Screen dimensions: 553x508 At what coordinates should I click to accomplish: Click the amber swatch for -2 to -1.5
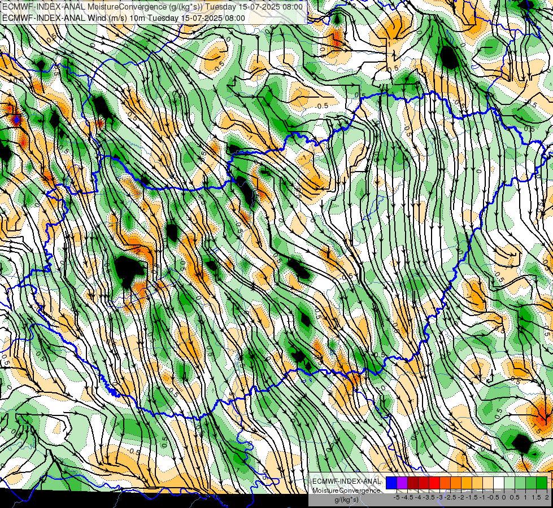467,483
